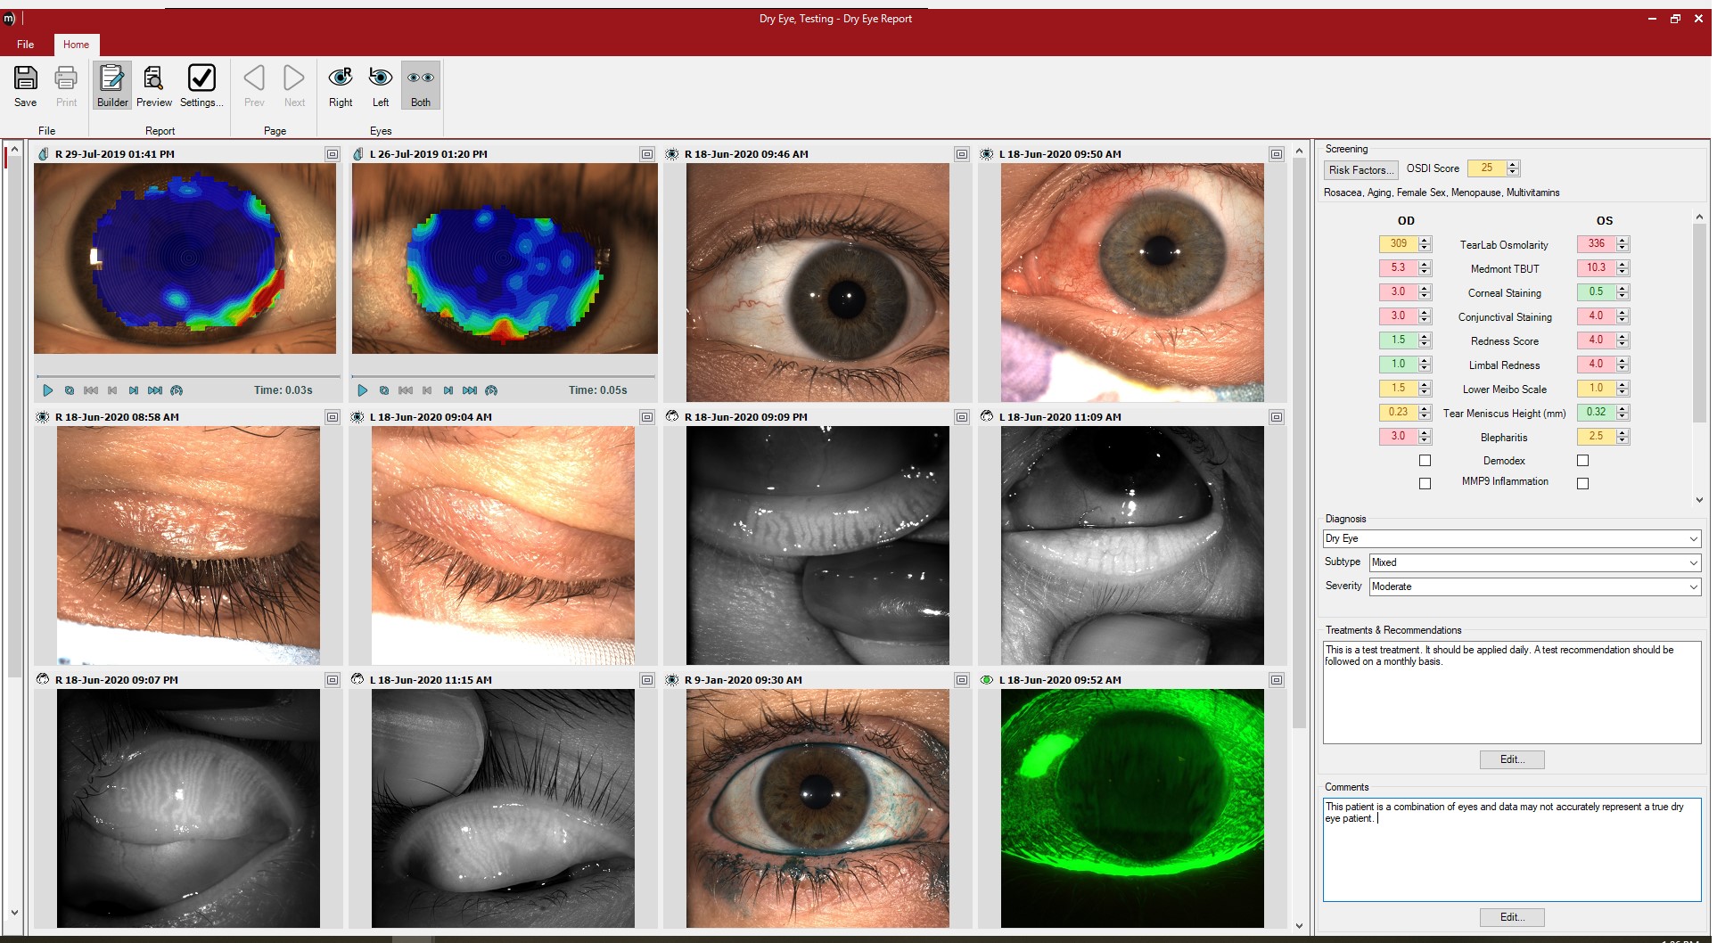Select Both eyes view
This screenshot has width=1717, height=943.
point(421,86)
